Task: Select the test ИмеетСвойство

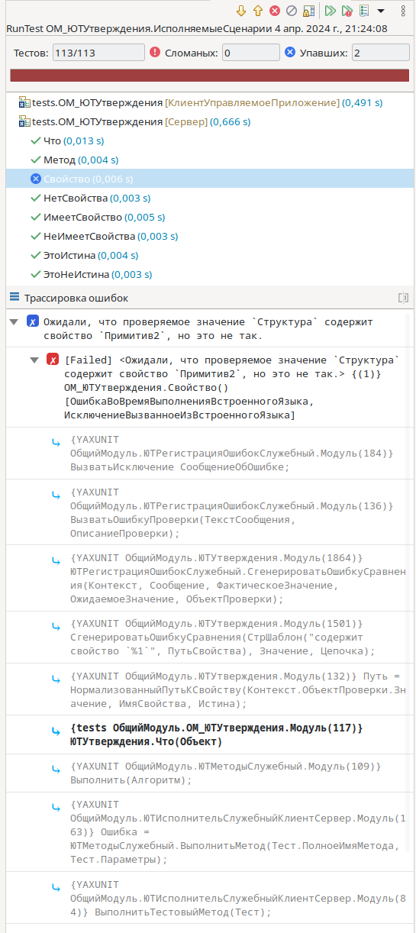Action: (x=208, y=217)
